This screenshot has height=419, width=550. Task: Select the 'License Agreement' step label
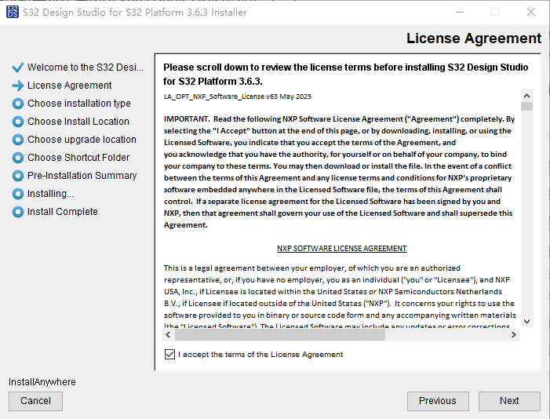[x=70, y=86]
